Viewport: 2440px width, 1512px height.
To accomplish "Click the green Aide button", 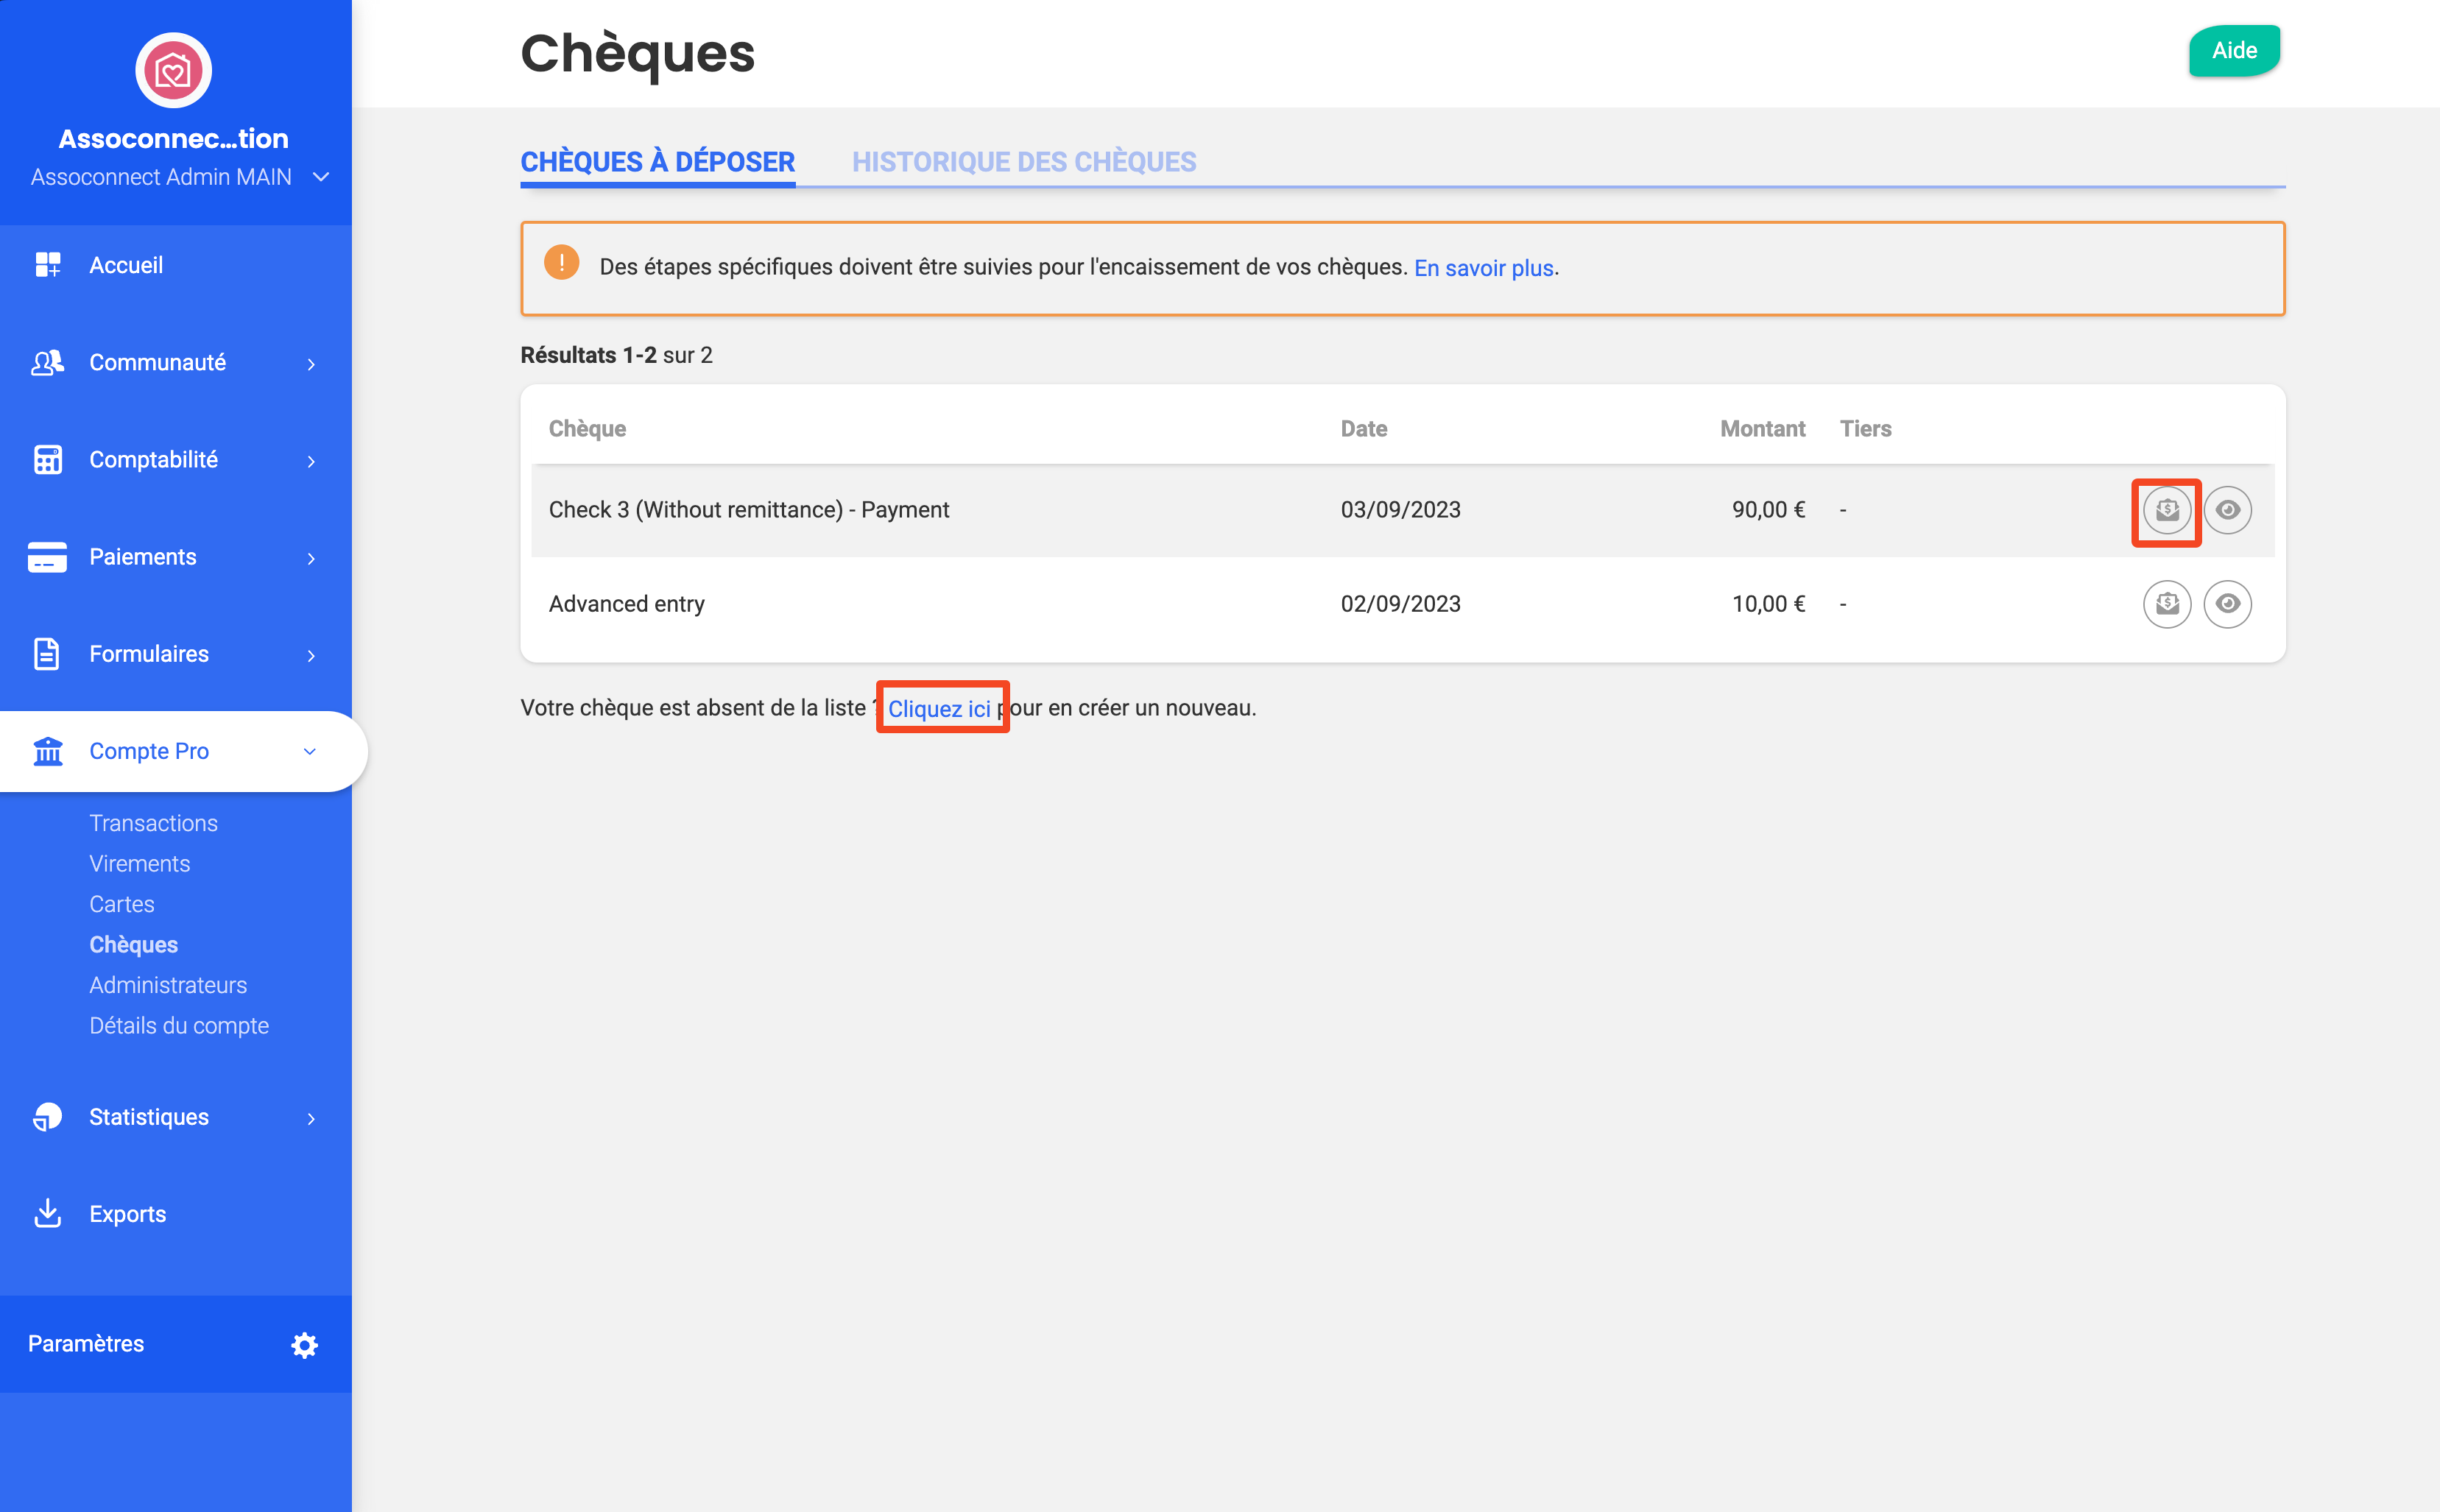I will (x=2234, y=51).
